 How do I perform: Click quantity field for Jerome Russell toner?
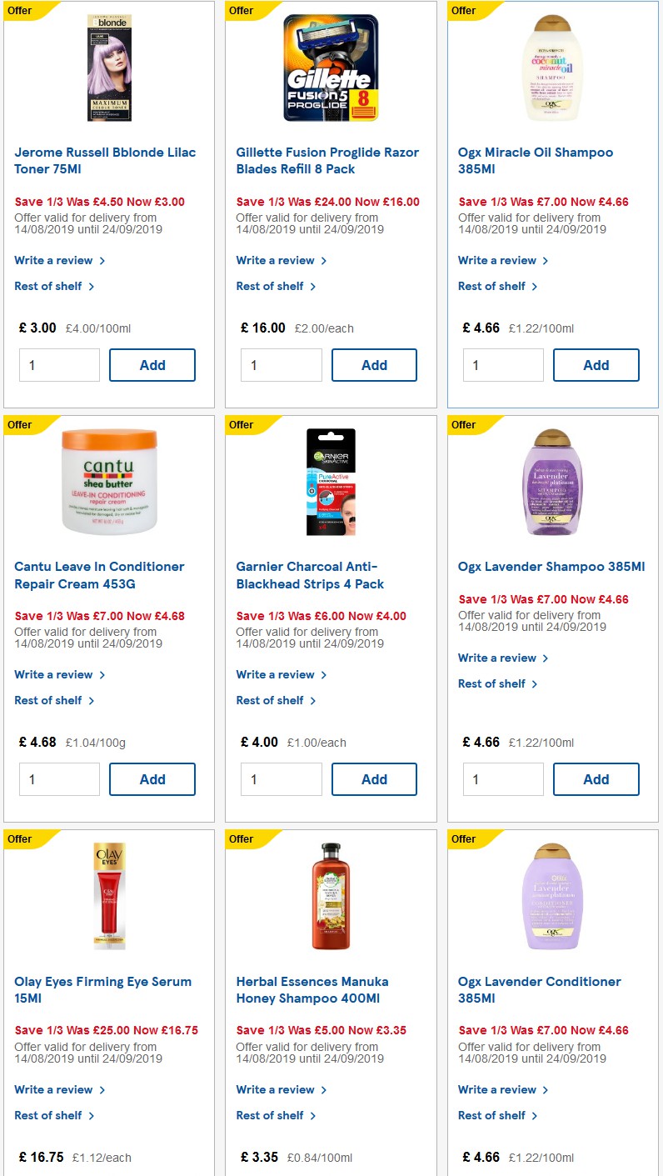[x=59, y=364]
